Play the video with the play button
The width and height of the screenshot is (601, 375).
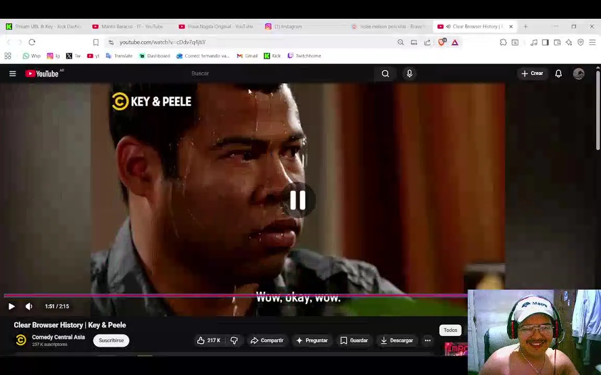pyautogui.click(x=11, y=306)
